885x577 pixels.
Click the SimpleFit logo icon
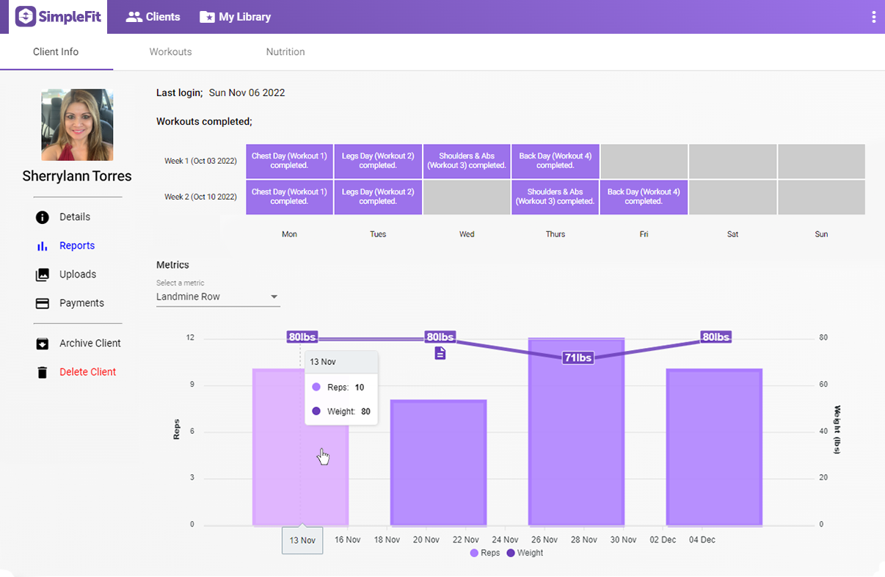[25, 15]
